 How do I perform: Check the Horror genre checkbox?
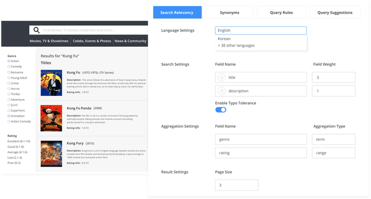[9, 89]
